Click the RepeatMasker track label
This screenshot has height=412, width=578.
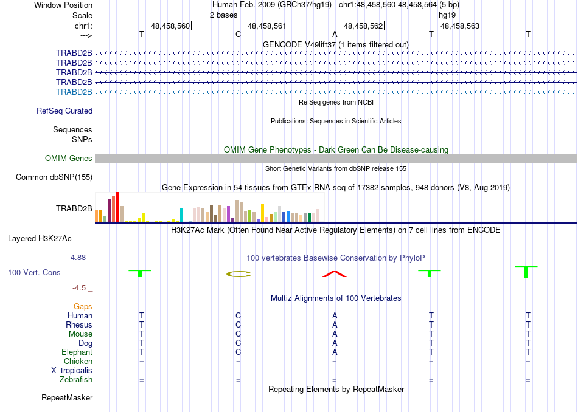(x=67, y=397)
